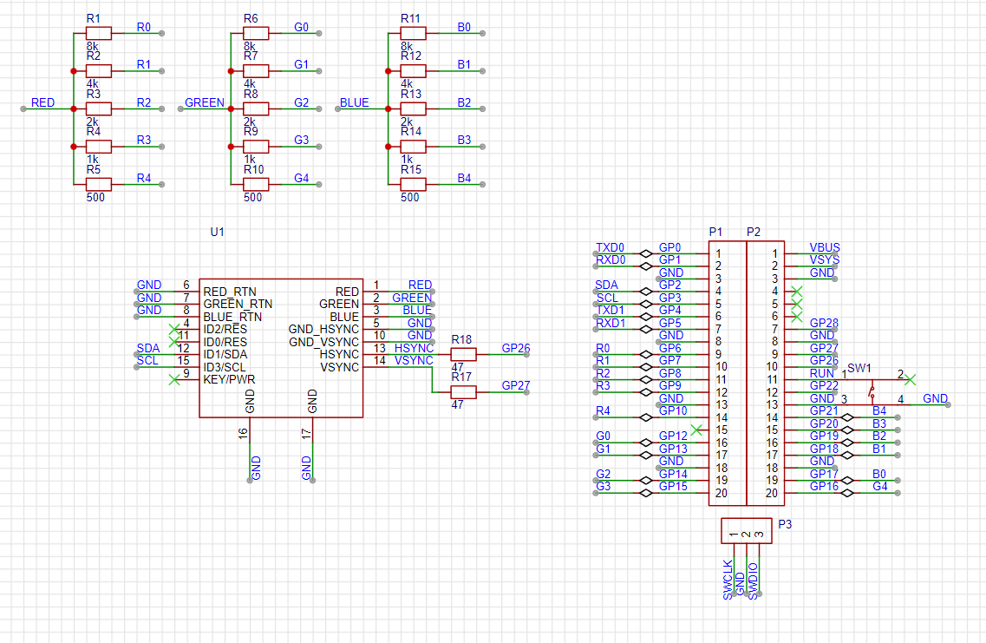Click the net flag diamond on GP0

645,253
